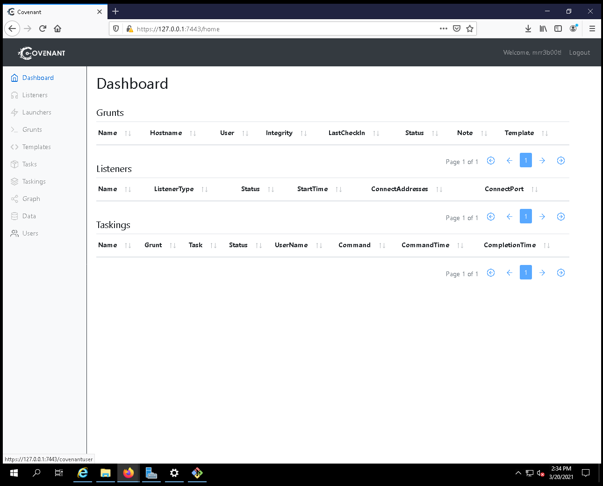Click the Covenant logo in header
Viewport: 603px width, 486px height.
pyautogui.click(x=42, y=53)
